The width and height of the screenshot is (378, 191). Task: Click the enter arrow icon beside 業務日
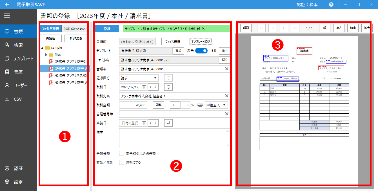(168, 123)
